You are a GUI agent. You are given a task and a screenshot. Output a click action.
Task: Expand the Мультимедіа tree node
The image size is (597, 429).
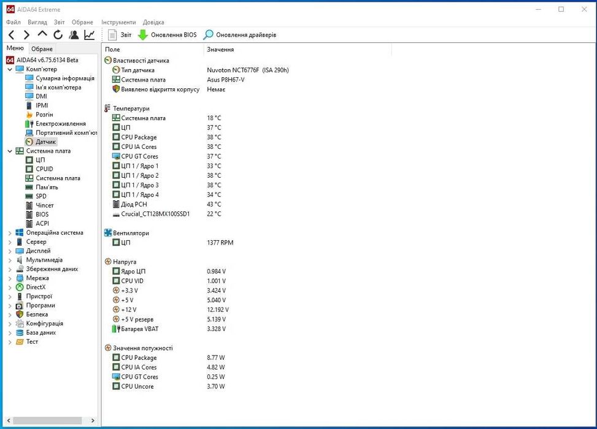pos(10,260)
